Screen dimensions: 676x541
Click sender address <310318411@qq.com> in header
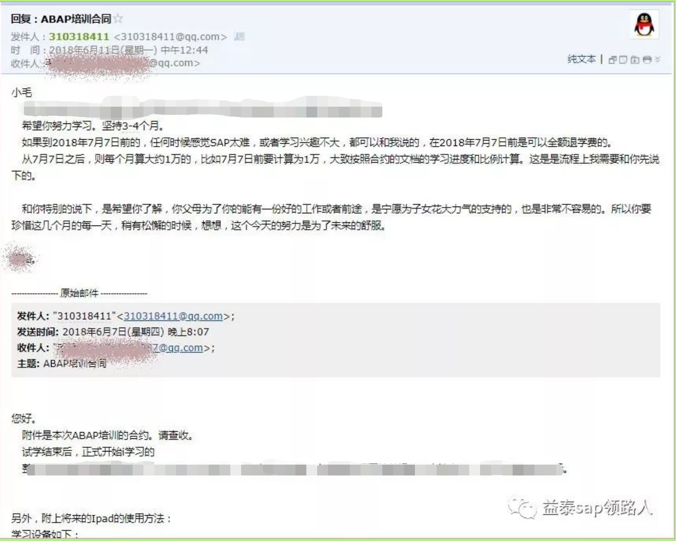(170, 37)
